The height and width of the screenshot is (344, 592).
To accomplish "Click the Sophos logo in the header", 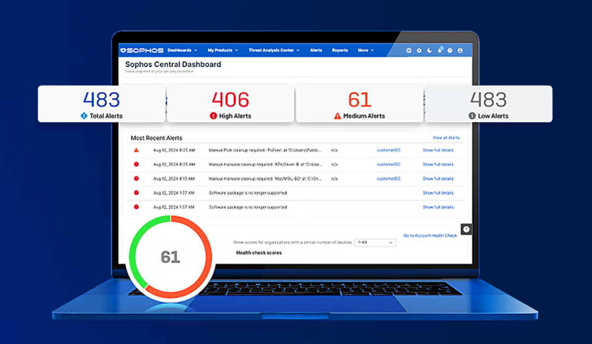I will (x=142, y=50).
